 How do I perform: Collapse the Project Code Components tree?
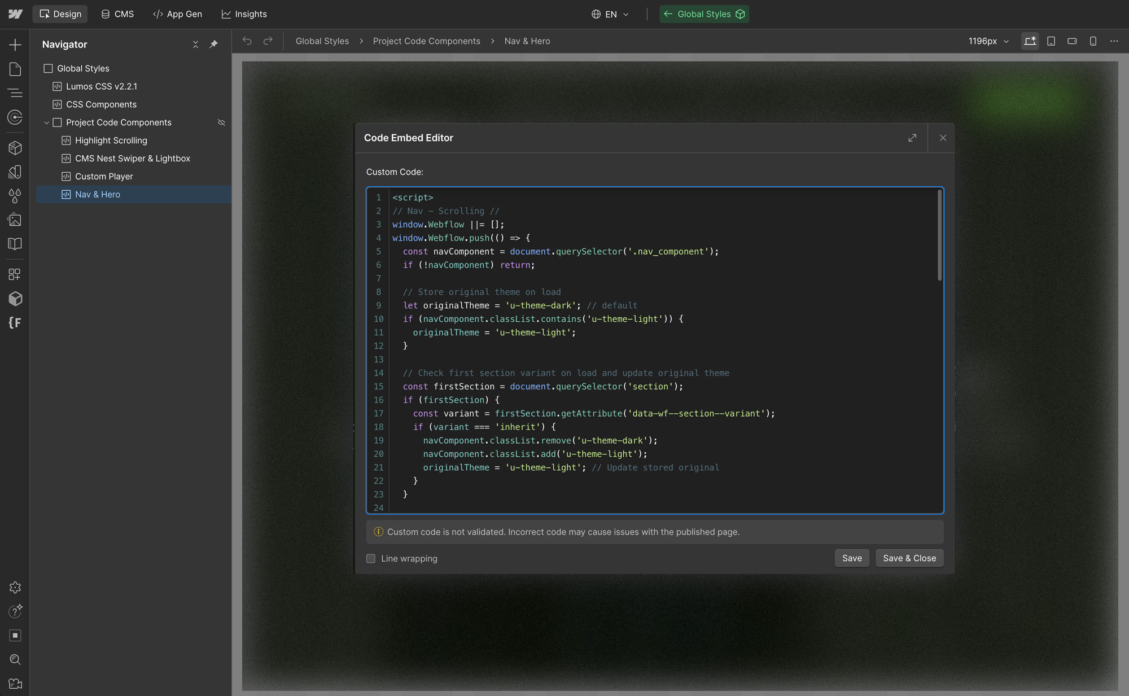point(46,122)
